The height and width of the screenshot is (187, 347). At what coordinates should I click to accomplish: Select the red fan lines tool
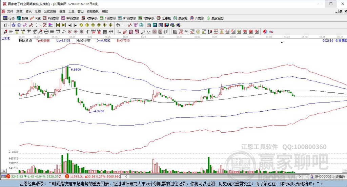point(125,32)
